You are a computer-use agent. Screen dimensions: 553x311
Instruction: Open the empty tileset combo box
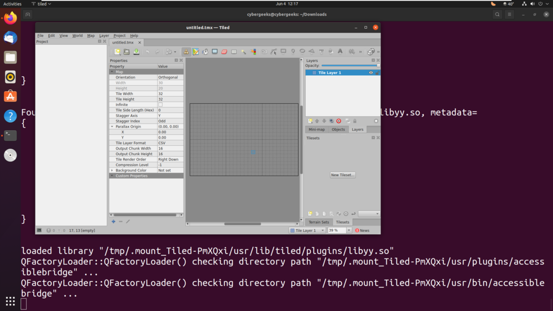369,214
